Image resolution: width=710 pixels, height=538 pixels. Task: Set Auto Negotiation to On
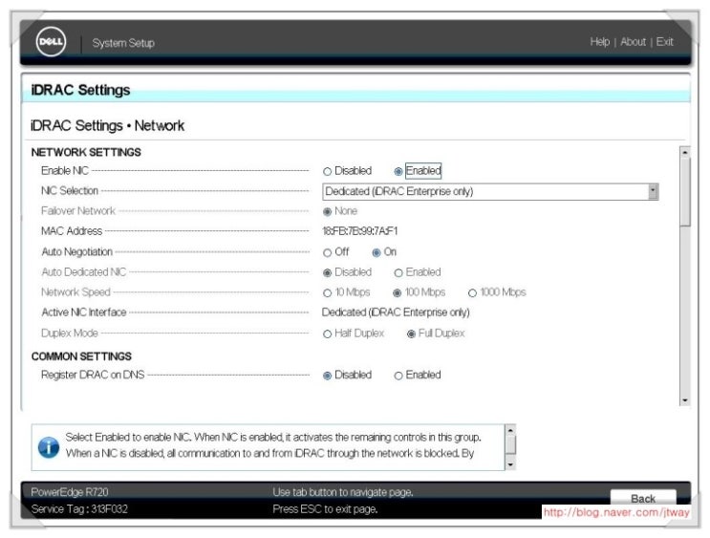tap(377, 252)
